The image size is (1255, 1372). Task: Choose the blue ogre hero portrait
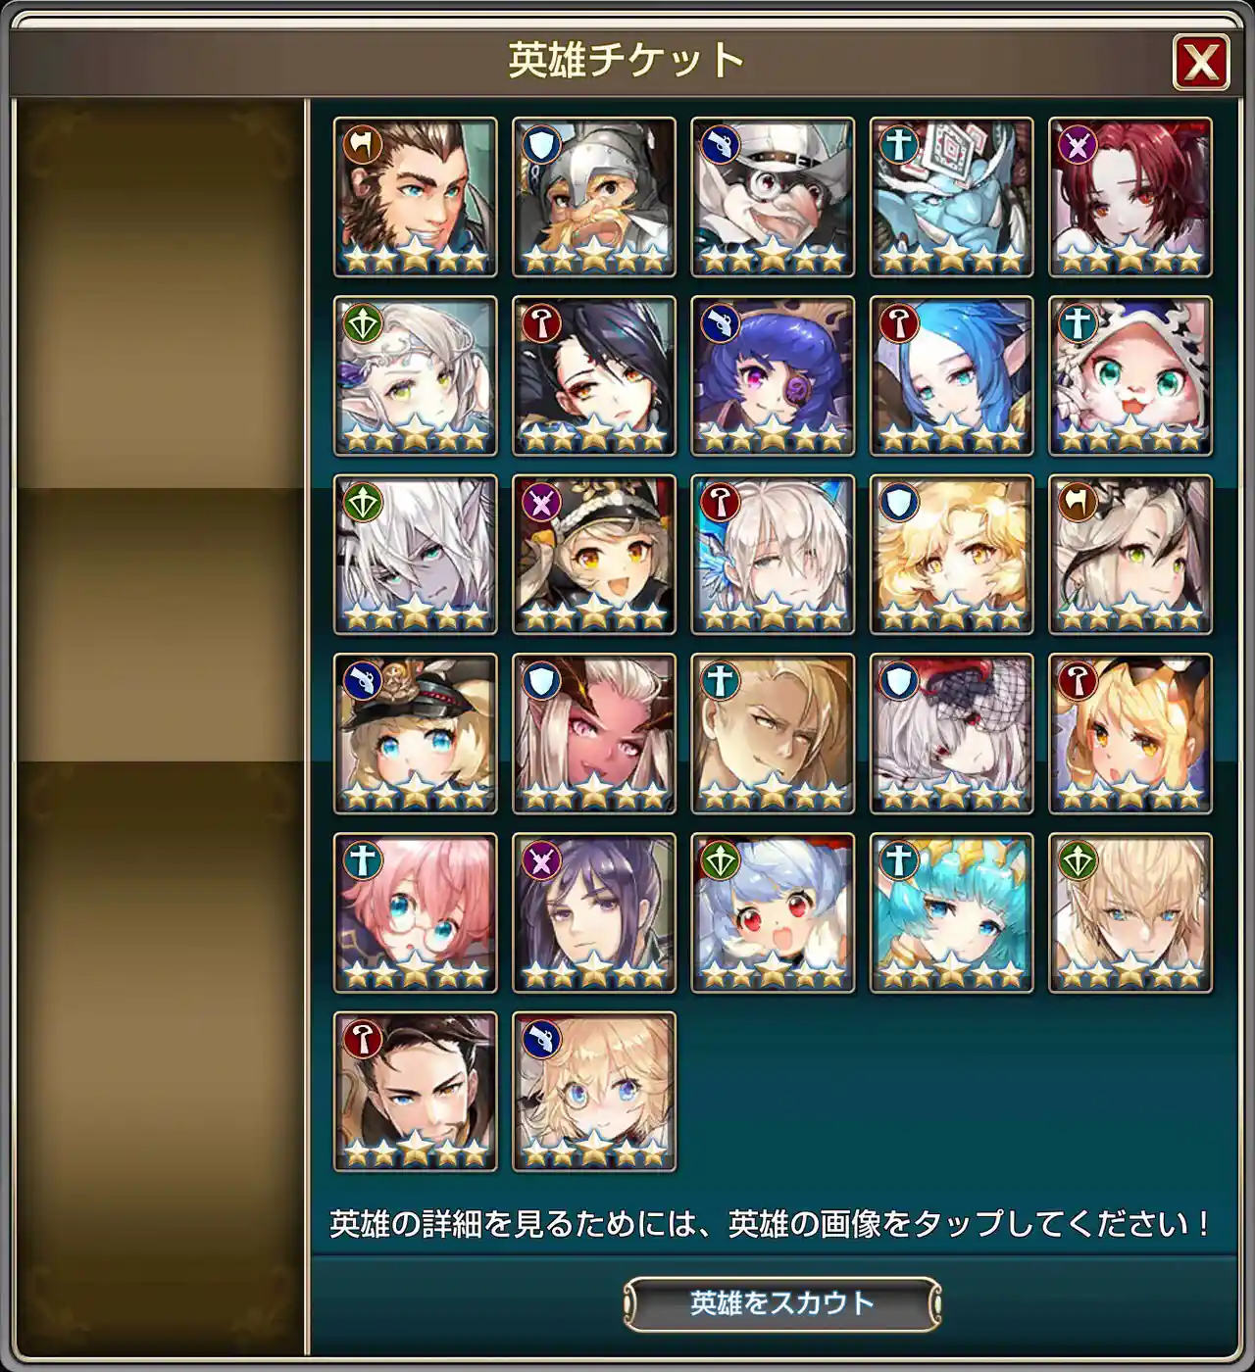coord(951,197)
